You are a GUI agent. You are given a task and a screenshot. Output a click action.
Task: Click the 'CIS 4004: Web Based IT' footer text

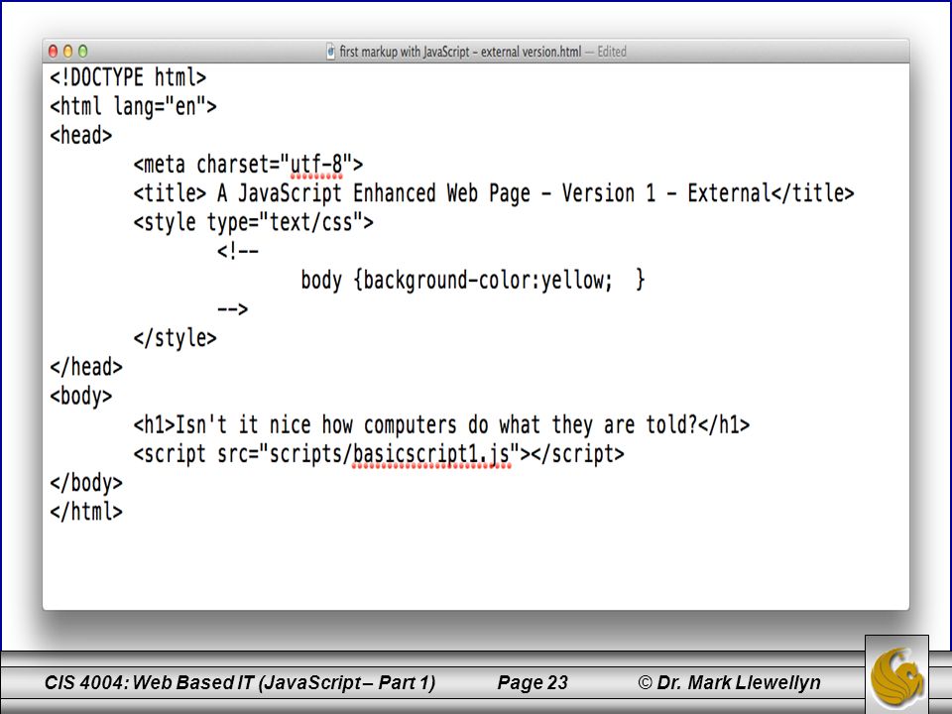point(240,682)
